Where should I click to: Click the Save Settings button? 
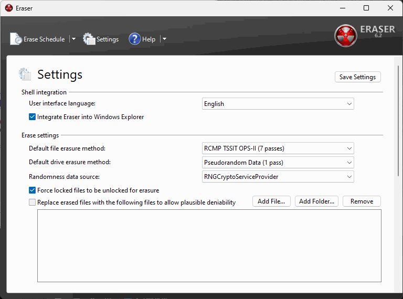(357, 77)
